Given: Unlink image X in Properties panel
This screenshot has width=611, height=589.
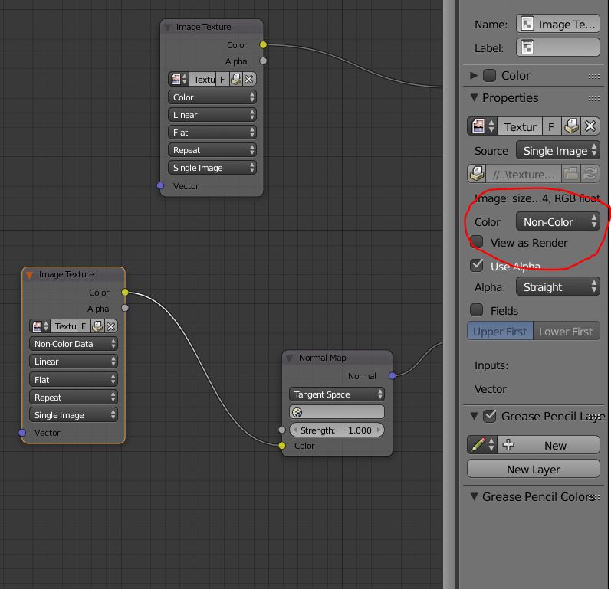Looking at the screenshot, I should click(x=590, y=126).
